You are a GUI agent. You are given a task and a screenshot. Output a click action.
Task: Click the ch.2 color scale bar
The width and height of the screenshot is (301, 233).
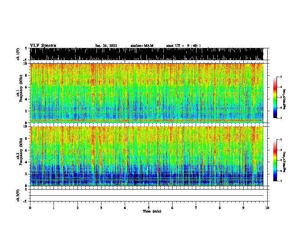pyautogui.click(x=275, y=160)
